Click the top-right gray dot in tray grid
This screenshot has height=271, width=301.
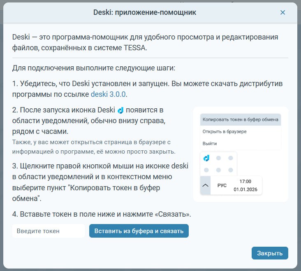click(231, 158)
